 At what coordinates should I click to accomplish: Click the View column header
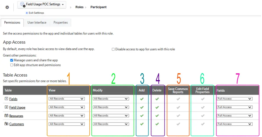(52, 90)
